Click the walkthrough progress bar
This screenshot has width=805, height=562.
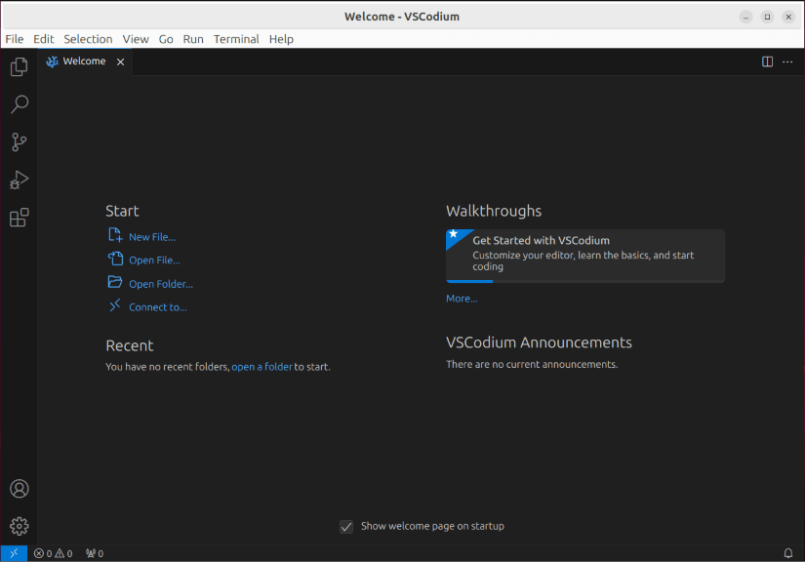pos(585,281)
